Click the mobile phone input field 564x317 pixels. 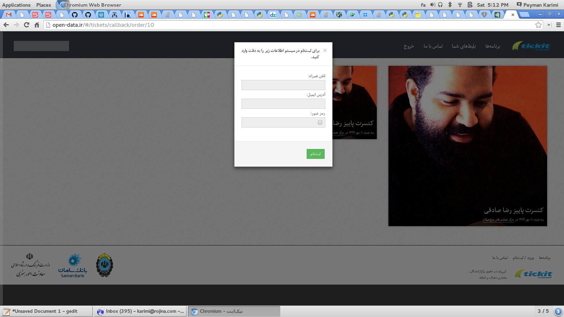click(283, 85)
